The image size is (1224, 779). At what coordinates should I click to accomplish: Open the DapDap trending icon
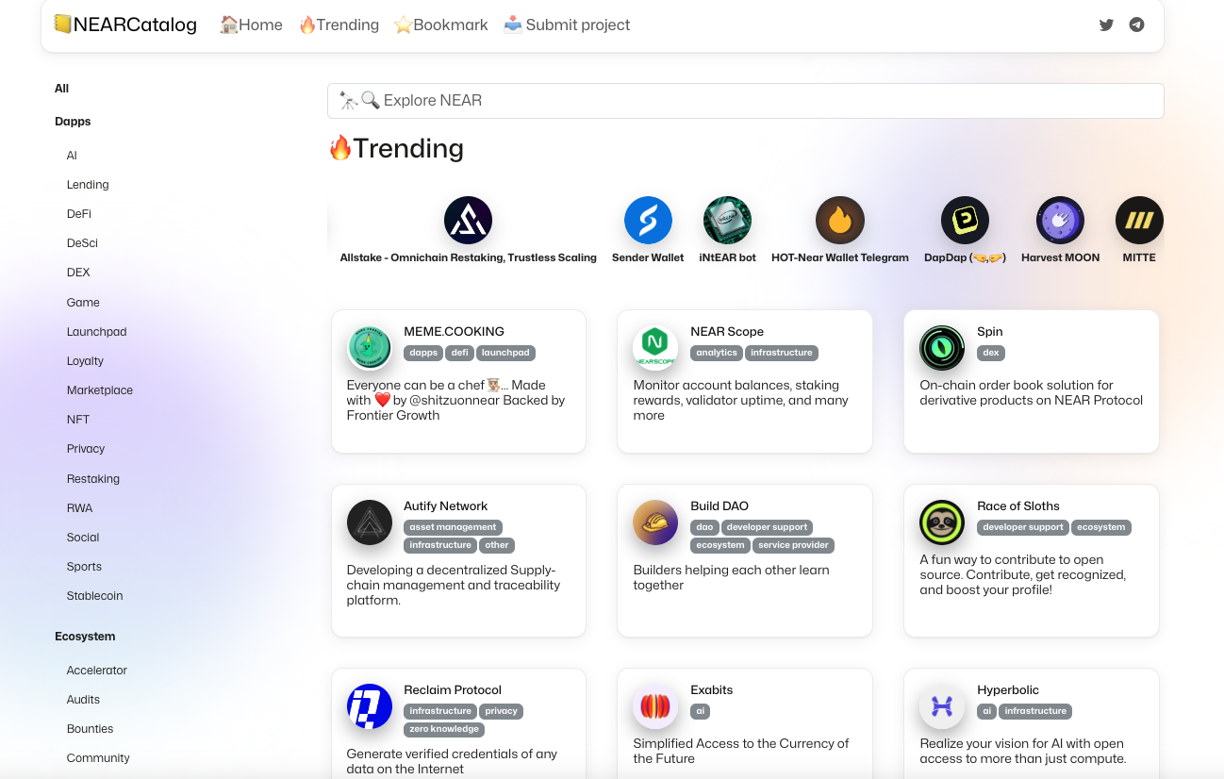click(x=965, y=221)
